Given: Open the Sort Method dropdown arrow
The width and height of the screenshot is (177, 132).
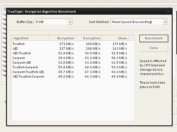Looking at the screenshot, I should (x=165, y=22).
